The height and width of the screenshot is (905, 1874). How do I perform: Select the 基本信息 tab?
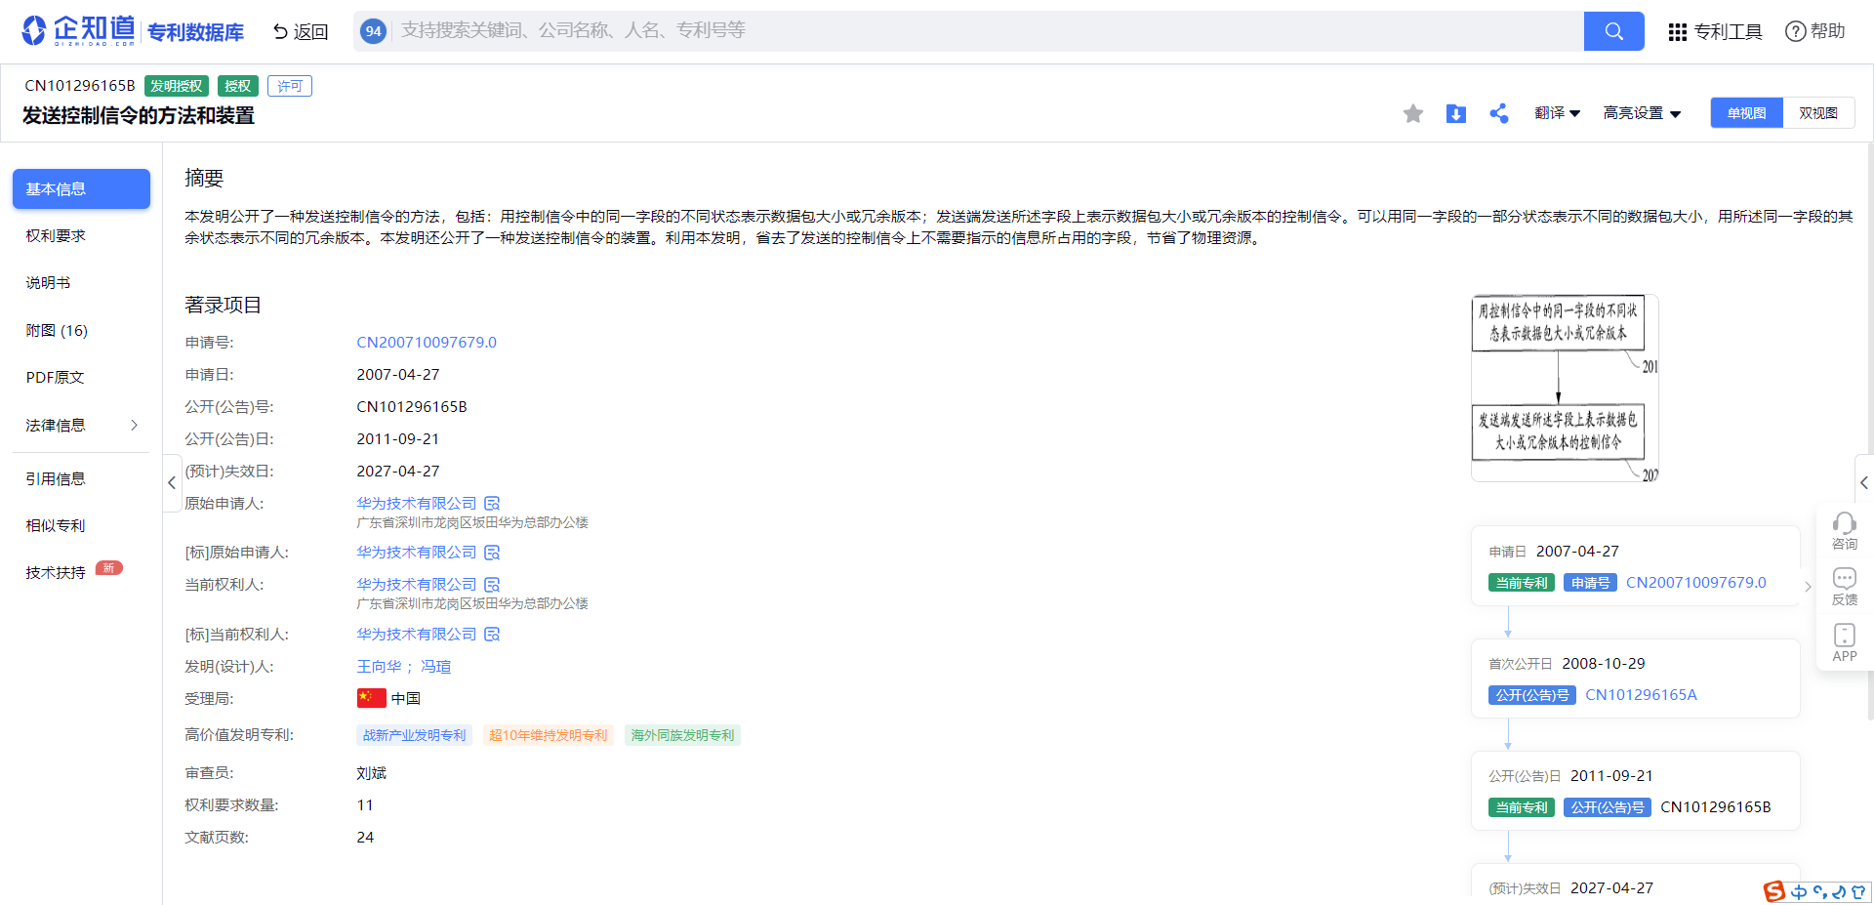coord(81,188)
